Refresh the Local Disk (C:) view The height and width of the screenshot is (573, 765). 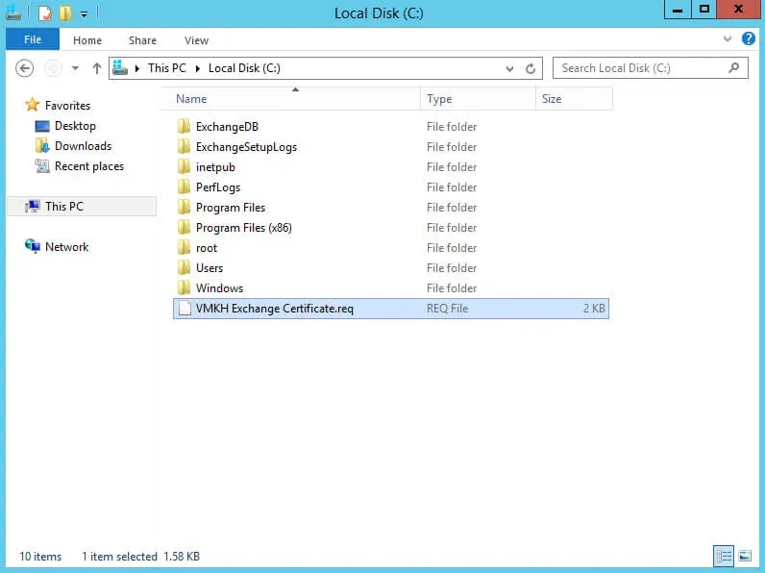click(x=531, y=69)
